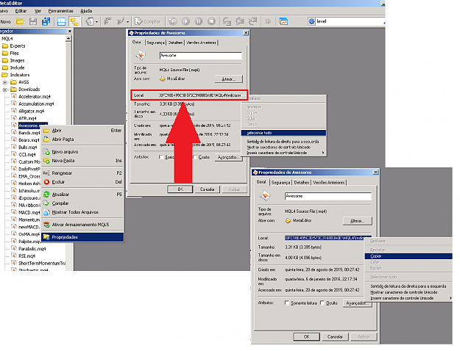Choose Selecionar tudo in the Local field menu
Image resolution: width=460 pixels, height=351 pixels.
click(x=283, y=133)
